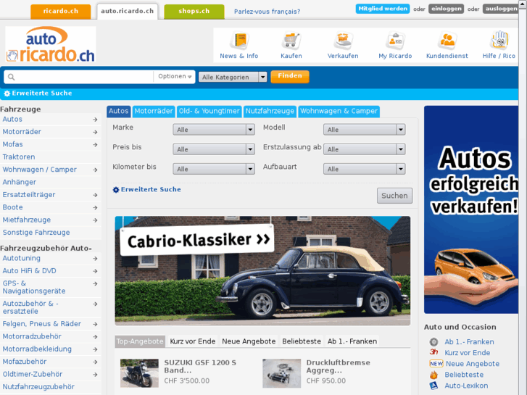This screenshot has height=395, width=527.
Task: Open the My Ricardo badge icon
Action: tap(395, 41)
